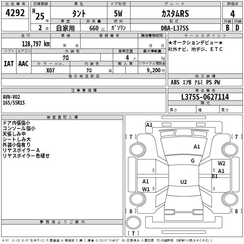
Task: Click the overall evaluation score 4
Action: pyautogui.click(x=232, y=14)
